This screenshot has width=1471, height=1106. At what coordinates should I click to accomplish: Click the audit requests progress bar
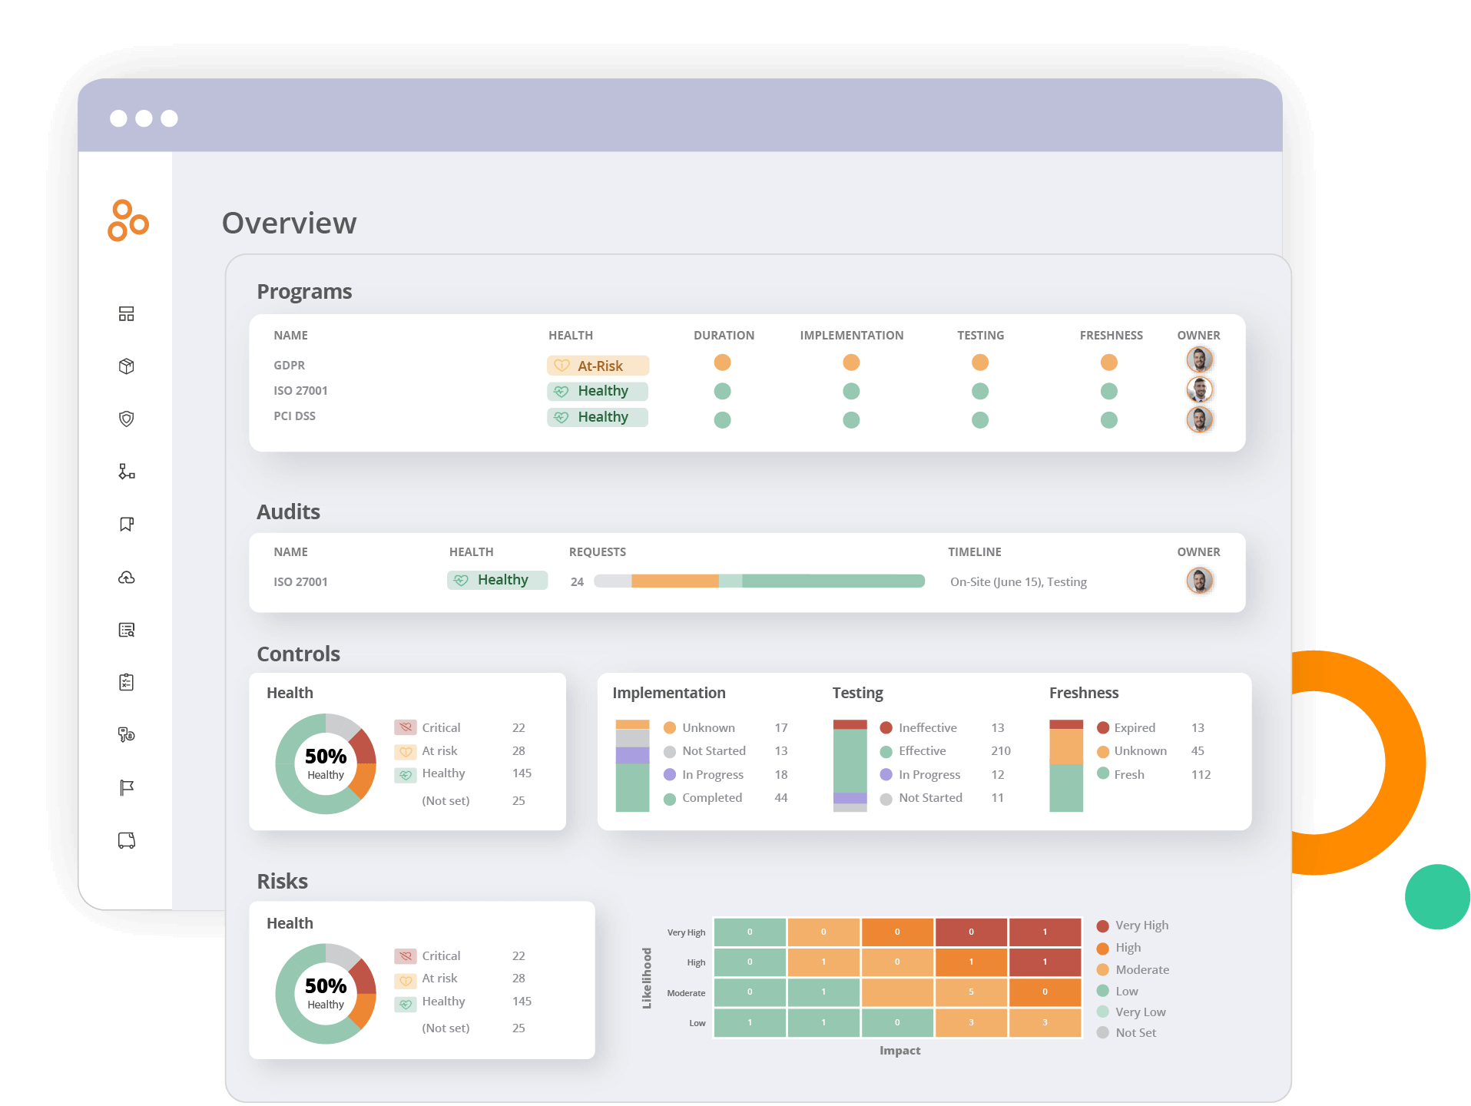coord(759,581)
